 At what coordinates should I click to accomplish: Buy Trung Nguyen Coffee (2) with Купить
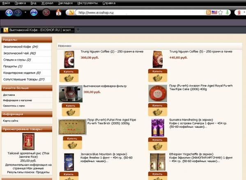point(69,75)
